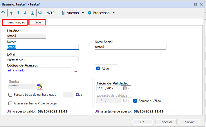Follow the administrador link
The height and width of the screenshot is (127, 206).
pyautogui.click(x=17, y=70)
